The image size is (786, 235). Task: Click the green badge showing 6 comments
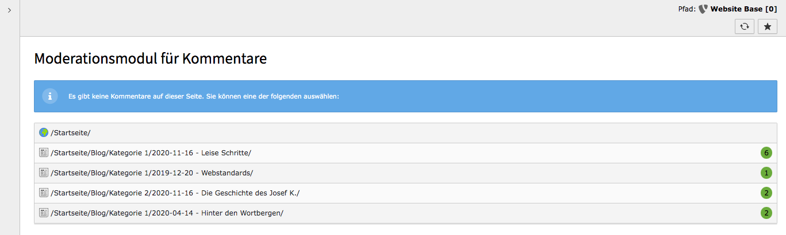point(766,153)
